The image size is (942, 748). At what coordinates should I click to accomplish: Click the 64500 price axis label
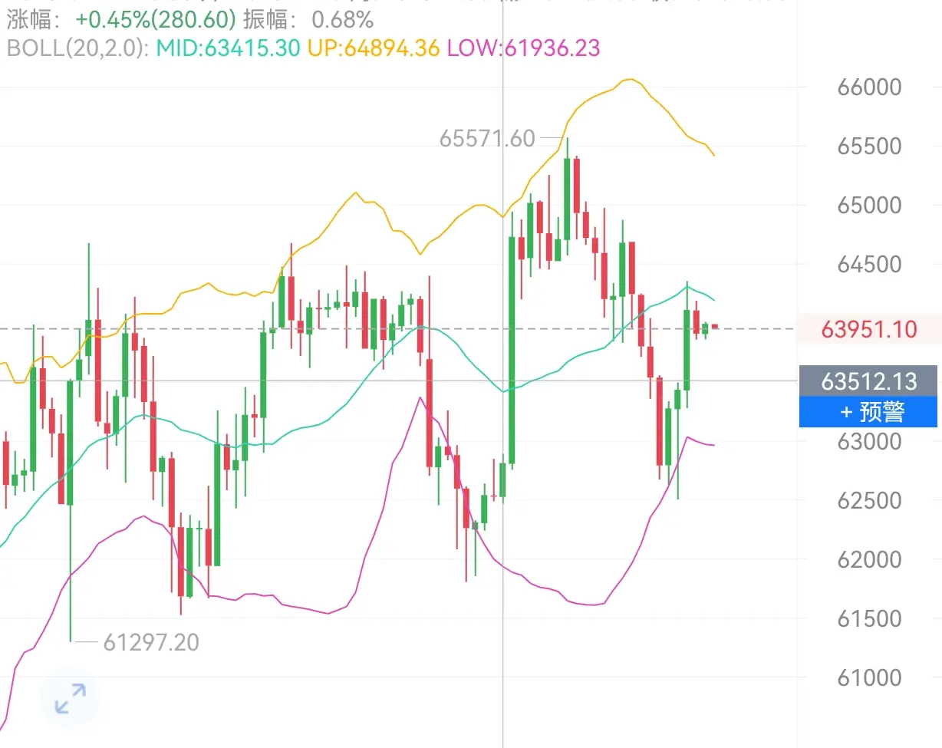(x=869, y=265)
